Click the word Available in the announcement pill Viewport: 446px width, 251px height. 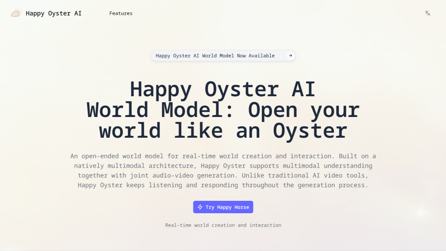tap(261, 56)
